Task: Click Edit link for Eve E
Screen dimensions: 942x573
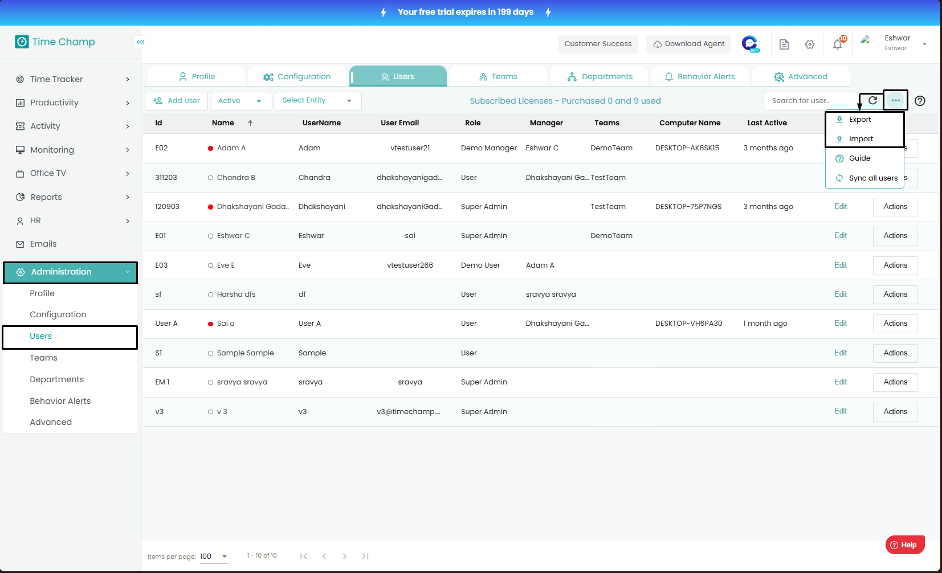Action: pyautogui.click(x=840, y=265)
